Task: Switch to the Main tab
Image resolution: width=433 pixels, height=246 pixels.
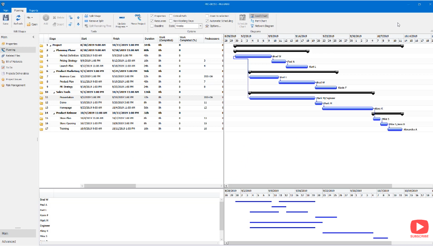Action: (x=7, y=10)
